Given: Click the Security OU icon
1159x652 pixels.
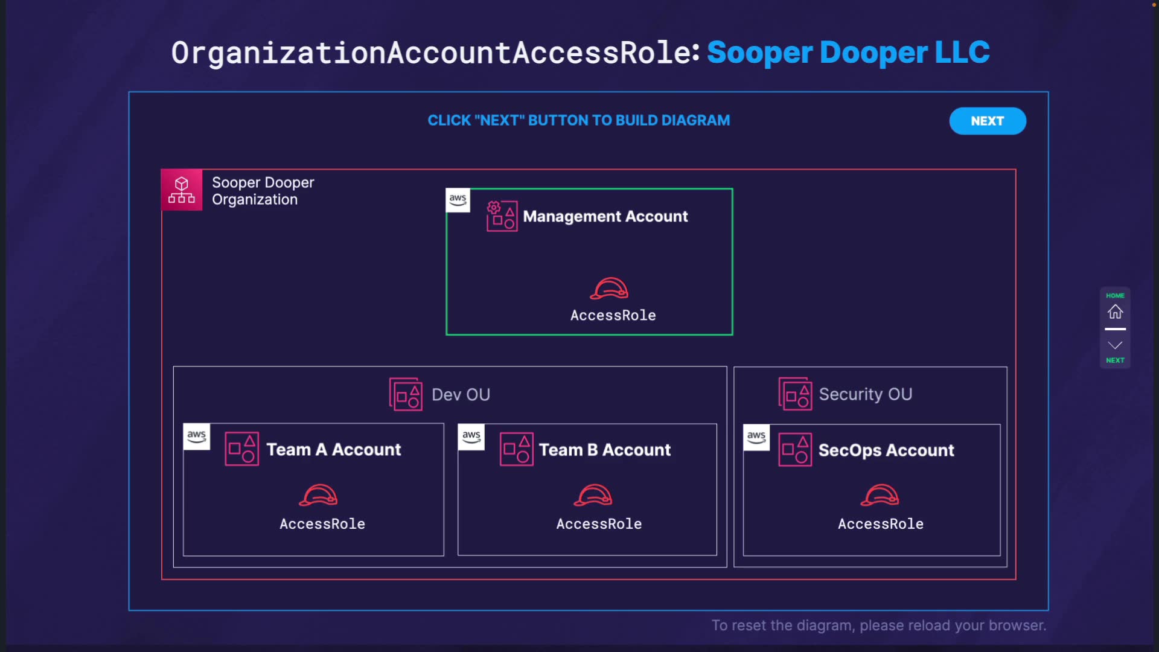Looking at the screenshot, I should tap(795, 394).
